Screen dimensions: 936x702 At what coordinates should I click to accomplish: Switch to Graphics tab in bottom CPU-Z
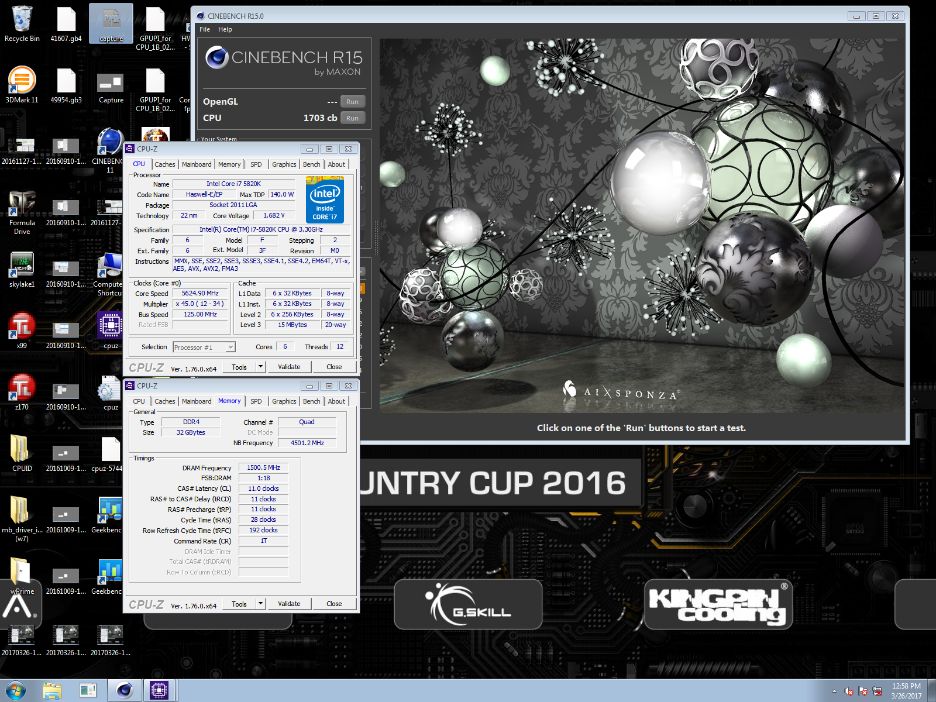pyautogui.click(x=284, y=401)
